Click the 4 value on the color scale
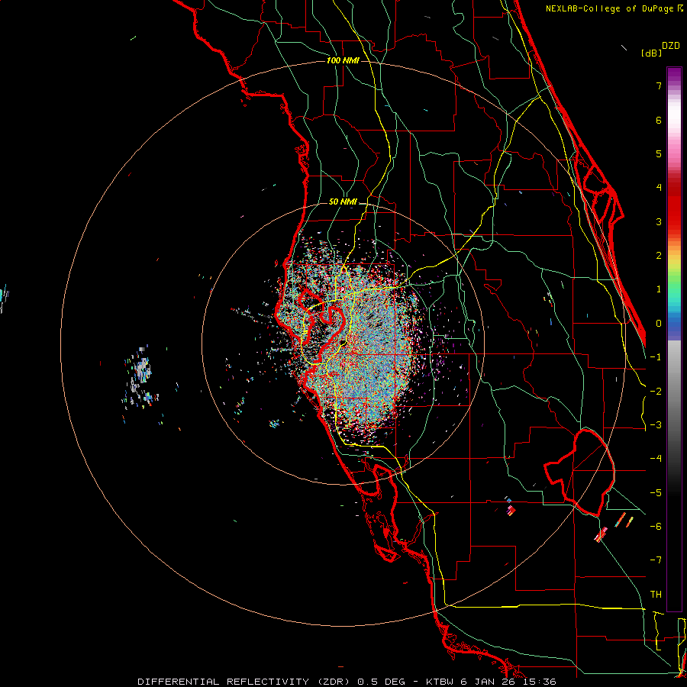687x687 pixels. 659,187
